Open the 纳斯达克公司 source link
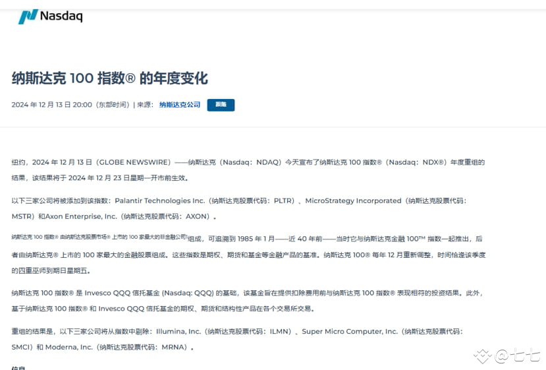 click(x=180, y=105)
